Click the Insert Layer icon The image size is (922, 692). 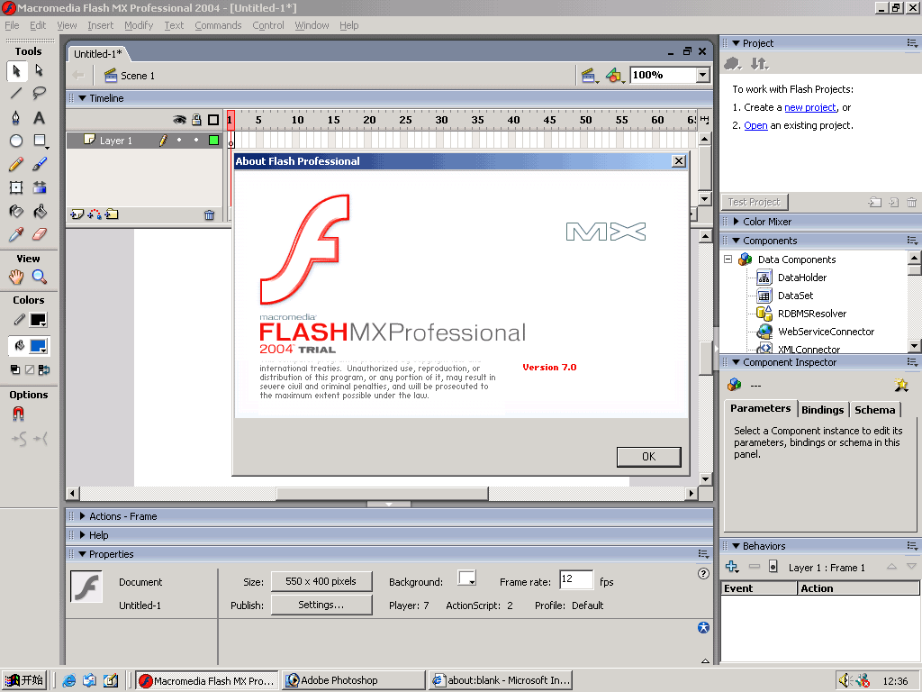77,214
